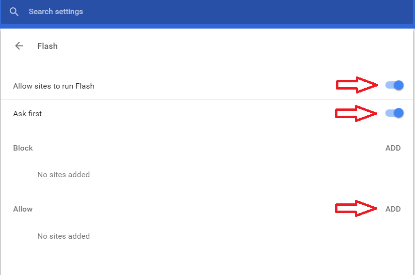Viewport: 415px width, 275px height.
Task: Click red arrow beside Ask first toggle
Action: pos(357,113)
